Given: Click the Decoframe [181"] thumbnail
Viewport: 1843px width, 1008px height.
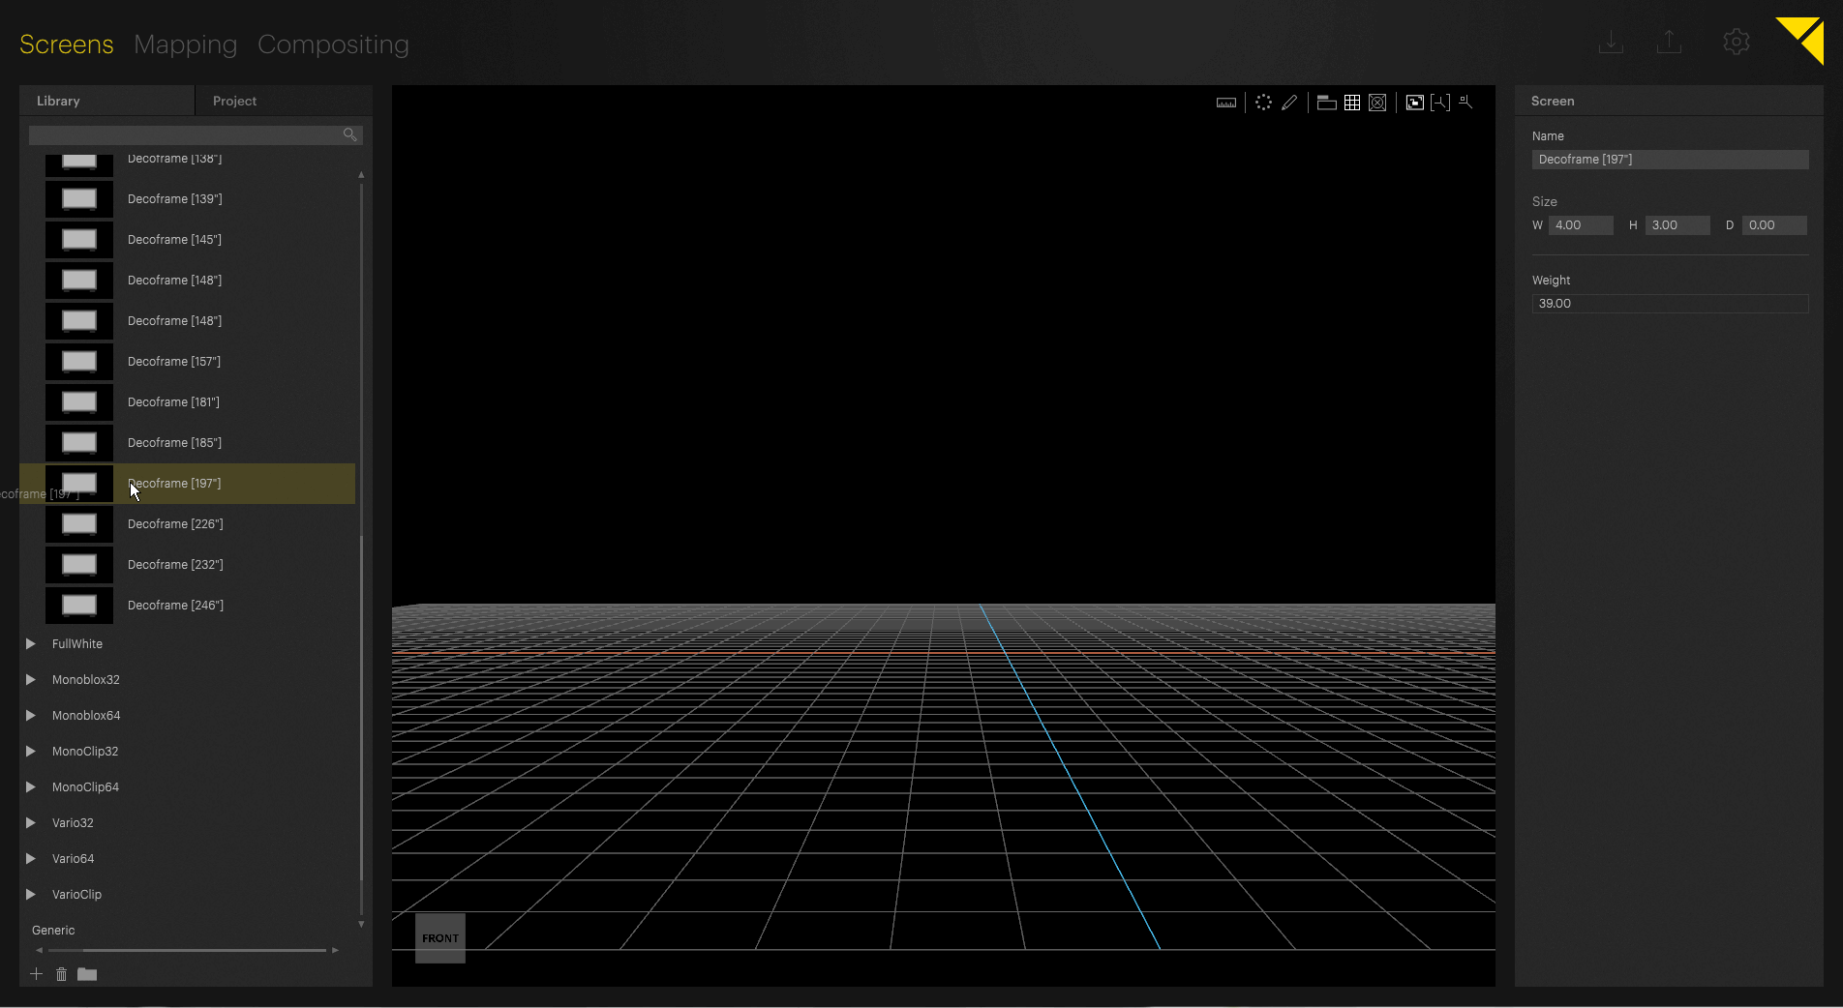Looking at the screenshot, I should click(79, 402).
